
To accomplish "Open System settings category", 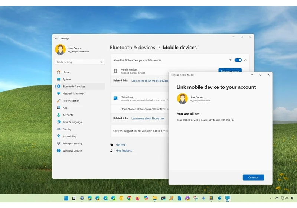I will click(80, 79).
